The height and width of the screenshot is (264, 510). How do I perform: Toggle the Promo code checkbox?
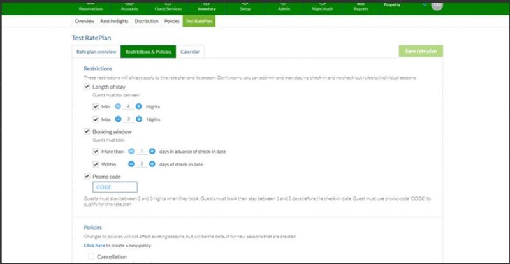coord(87,176)
